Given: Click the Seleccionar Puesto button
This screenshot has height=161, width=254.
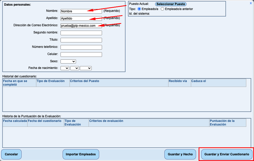Looking at the screenshot, I should click(171, 4).
